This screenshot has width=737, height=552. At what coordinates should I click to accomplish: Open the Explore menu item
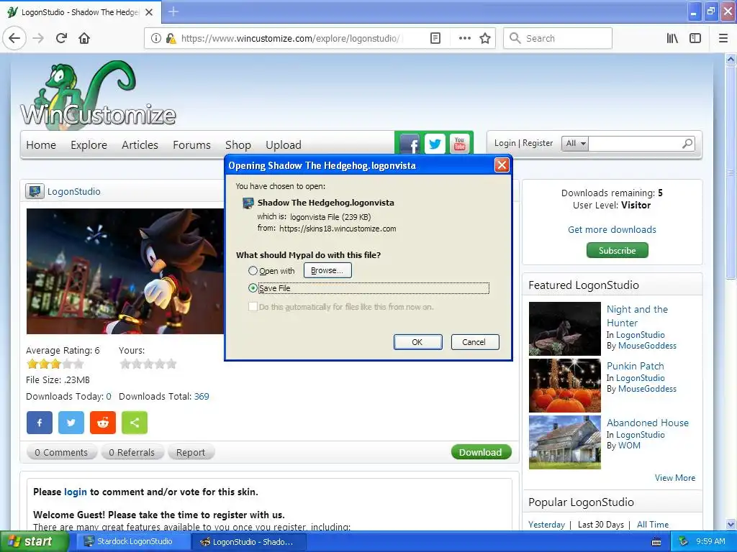(89, 145)
